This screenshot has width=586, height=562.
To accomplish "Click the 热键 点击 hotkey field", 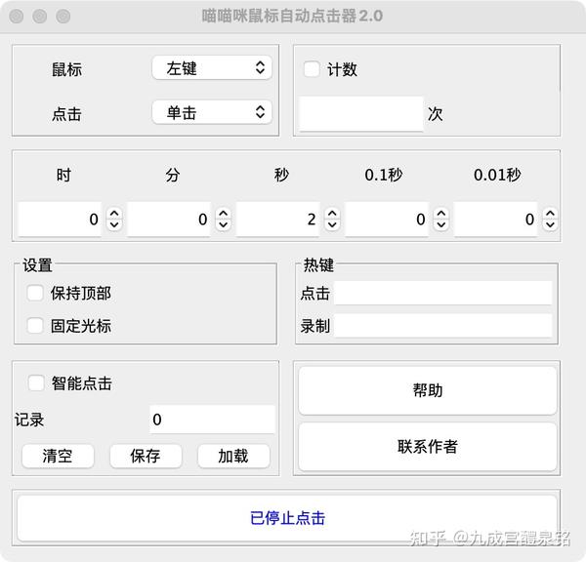I will (x=442, y=293).
